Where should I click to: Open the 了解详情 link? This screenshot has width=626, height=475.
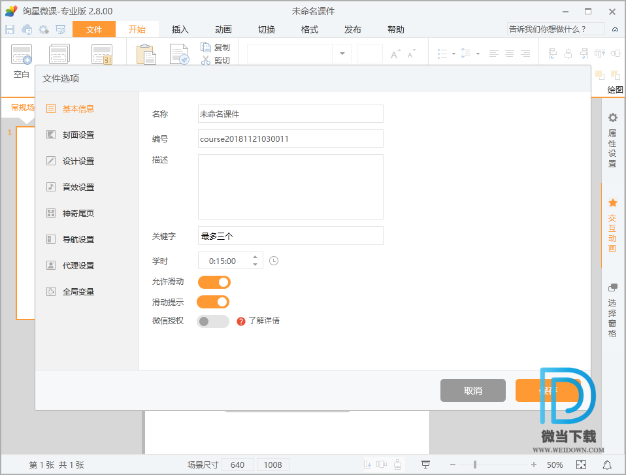click(264, 321)
